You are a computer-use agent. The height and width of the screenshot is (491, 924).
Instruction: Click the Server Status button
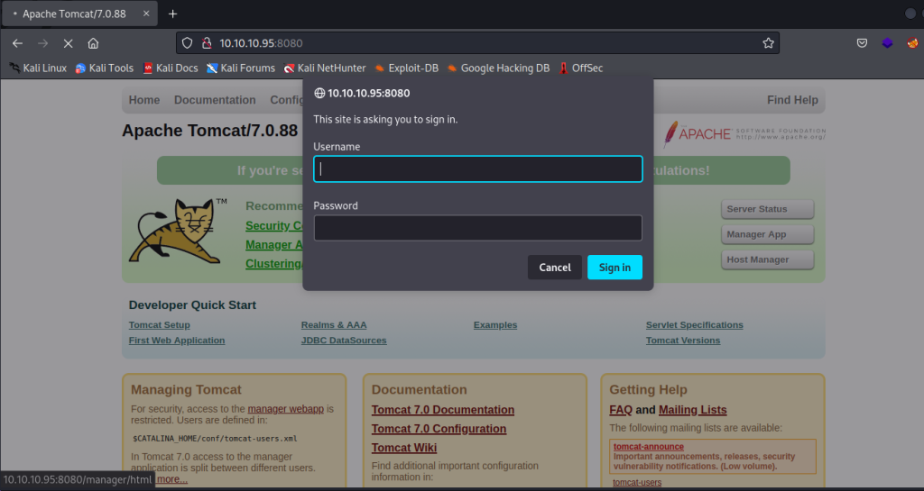(767, 209)
